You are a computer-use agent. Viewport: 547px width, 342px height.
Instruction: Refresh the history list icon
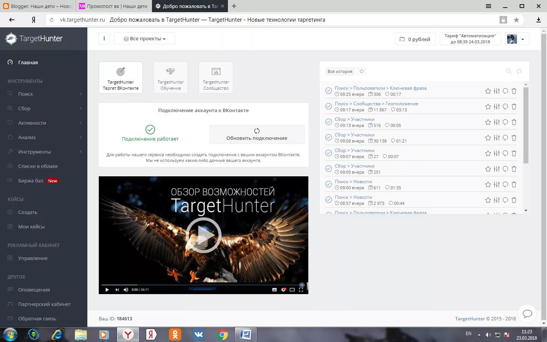click(x=519, y=71)
